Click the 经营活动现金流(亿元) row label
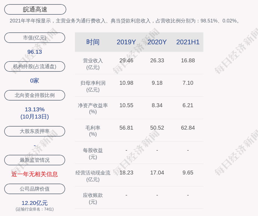The image size is (258, 216). click(x=93, y=176)
